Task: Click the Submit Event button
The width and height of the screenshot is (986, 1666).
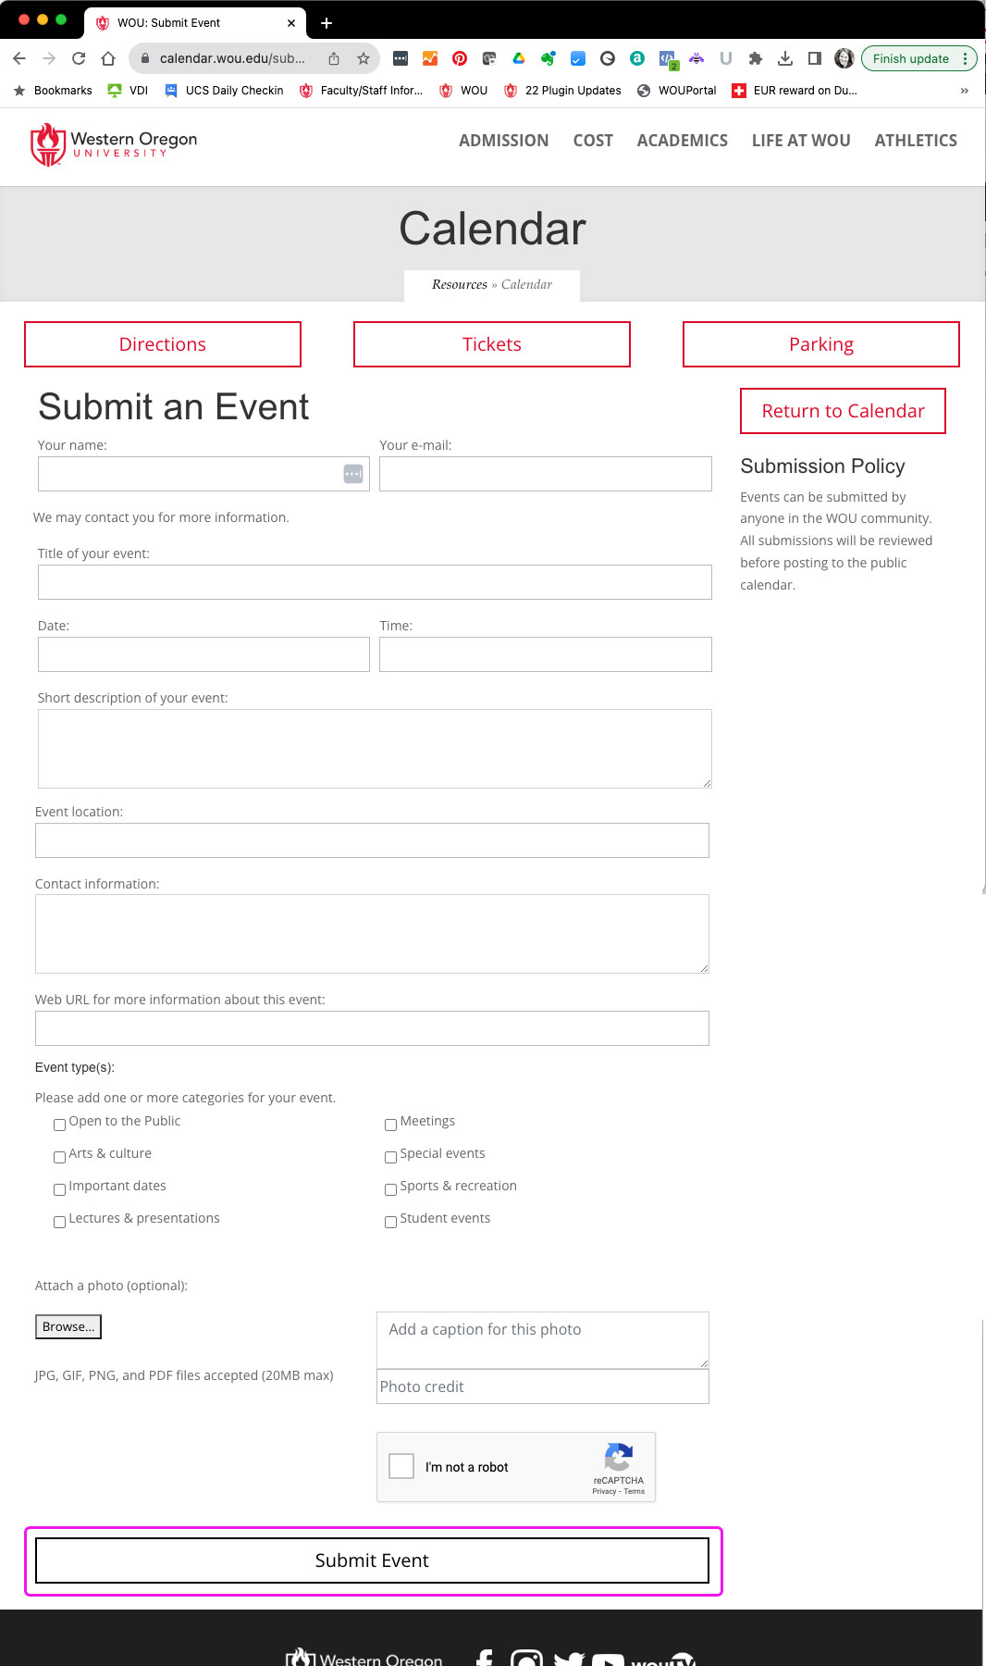Action: pos(372,1560)
